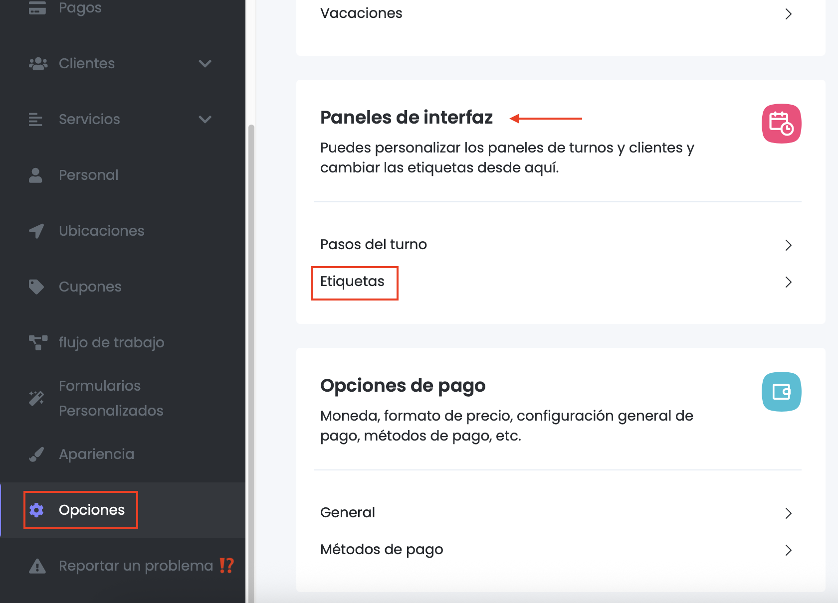Open the Pasos del turno settings
This screenshot has height=603, width=838.
(374, 245)
